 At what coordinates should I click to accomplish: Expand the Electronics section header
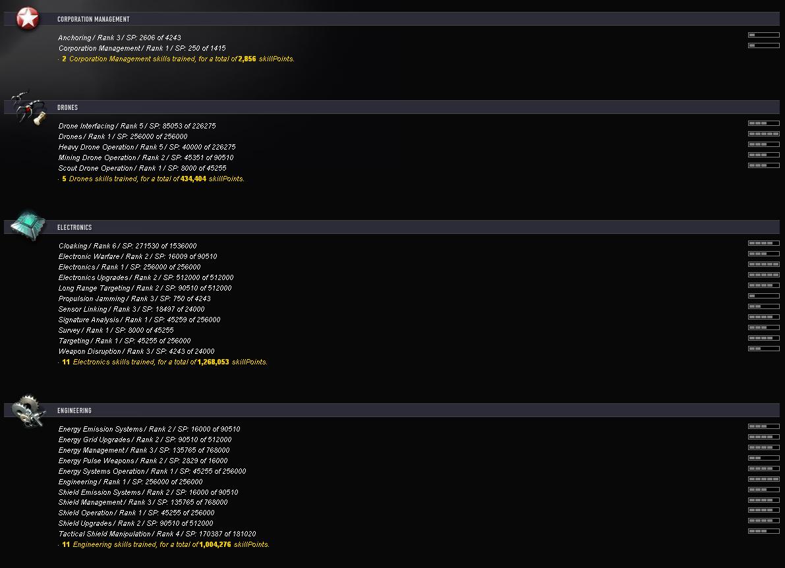click(392, 227)
